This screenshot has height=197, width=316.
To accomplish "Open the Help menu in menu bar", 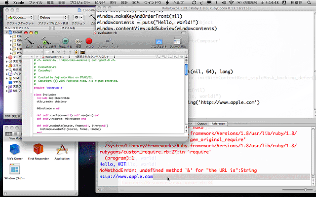I will (x=178, y=2).
